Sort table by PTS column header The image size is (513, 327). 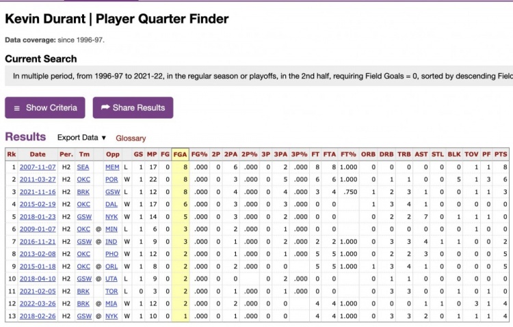[x=501, y=154]
